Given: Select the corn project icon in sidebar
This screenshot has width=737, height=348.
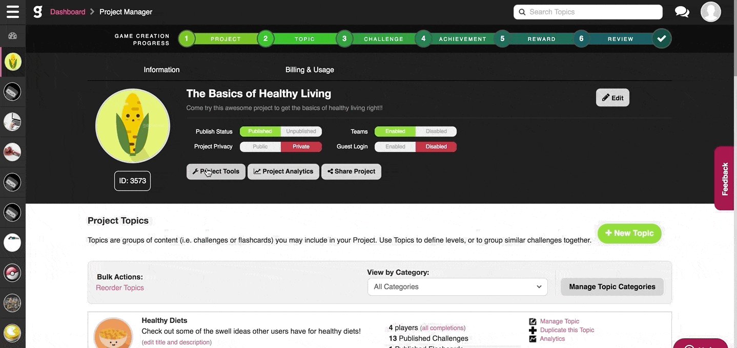Looking at the screenshot, I should pos(13,62).
